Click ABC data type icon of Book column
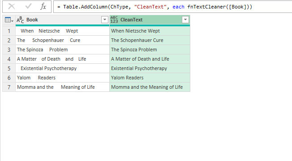This screenshot has width=292, height=161. click(20, 20)
